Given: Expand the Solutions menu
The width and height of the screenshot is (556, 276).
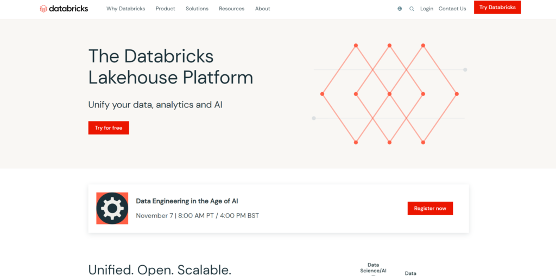Looking at the screenshot, I should (197, 9).
